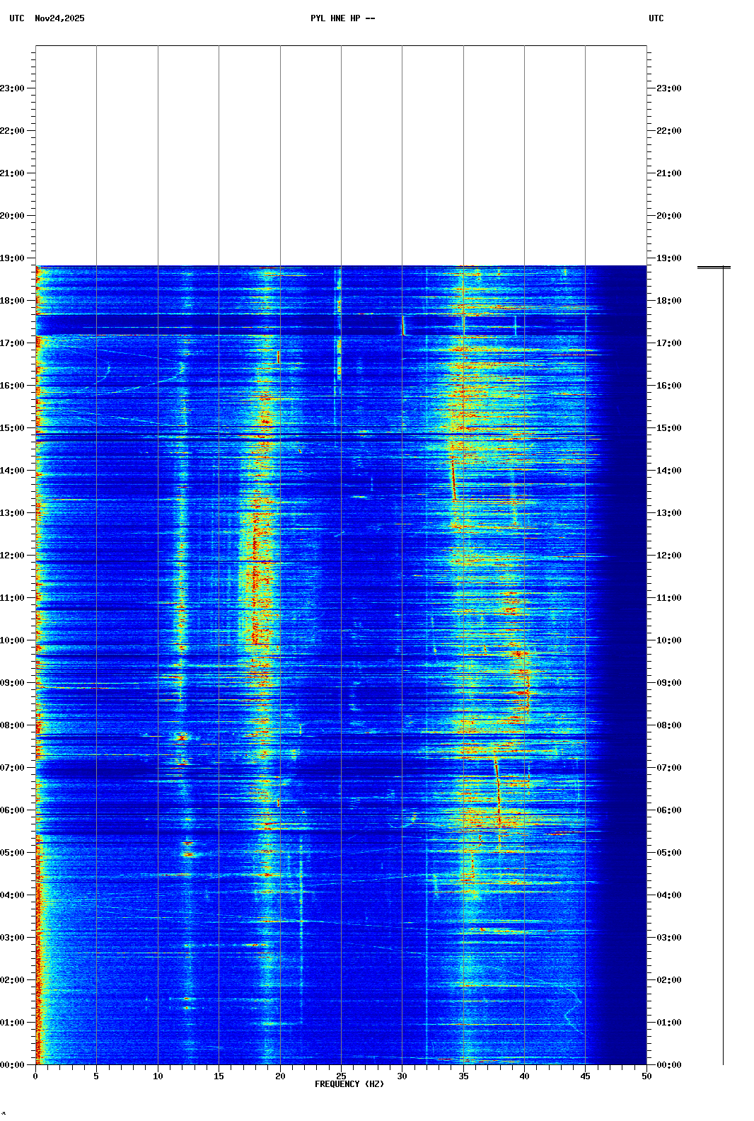Viewport: 754px width, 1121px height.
Task: Select the 12:00 label on left axis
Action: (12, 556)
